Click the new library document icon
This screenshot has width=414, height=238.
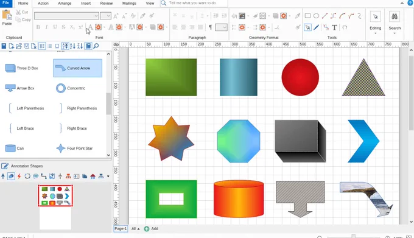11,46
